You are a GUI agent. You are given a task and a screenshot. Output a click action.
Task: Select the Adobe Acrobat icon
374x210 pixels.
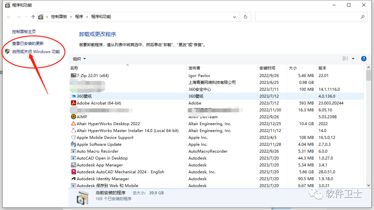coord(73,103)
